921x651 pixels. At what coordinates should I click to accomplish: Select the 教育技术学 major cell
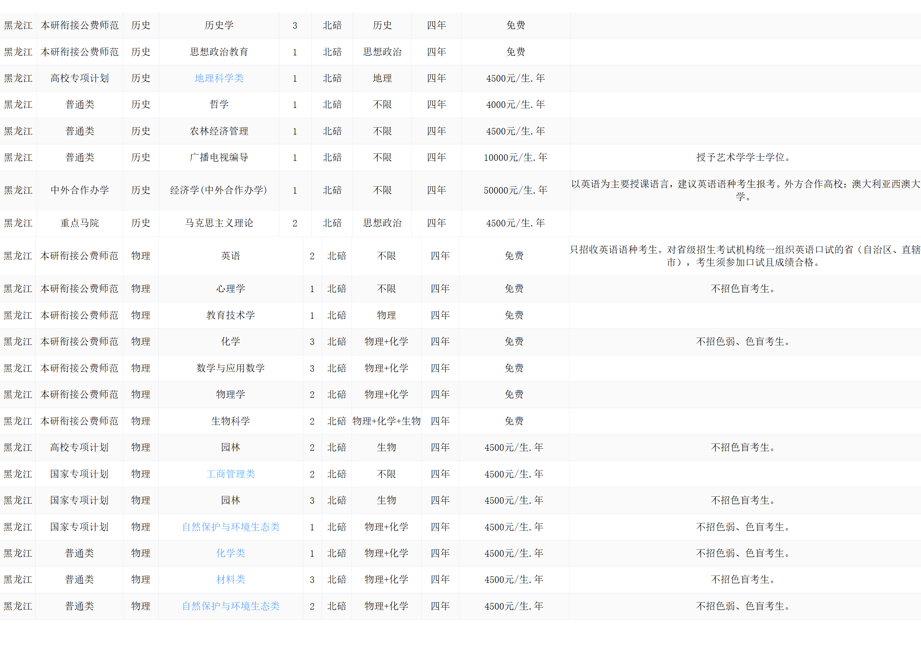point(231,315)
